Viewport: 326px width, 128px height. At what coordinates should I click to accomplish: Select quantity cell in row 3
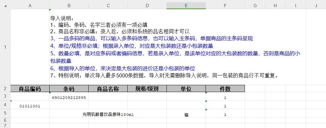click(225, 96)
